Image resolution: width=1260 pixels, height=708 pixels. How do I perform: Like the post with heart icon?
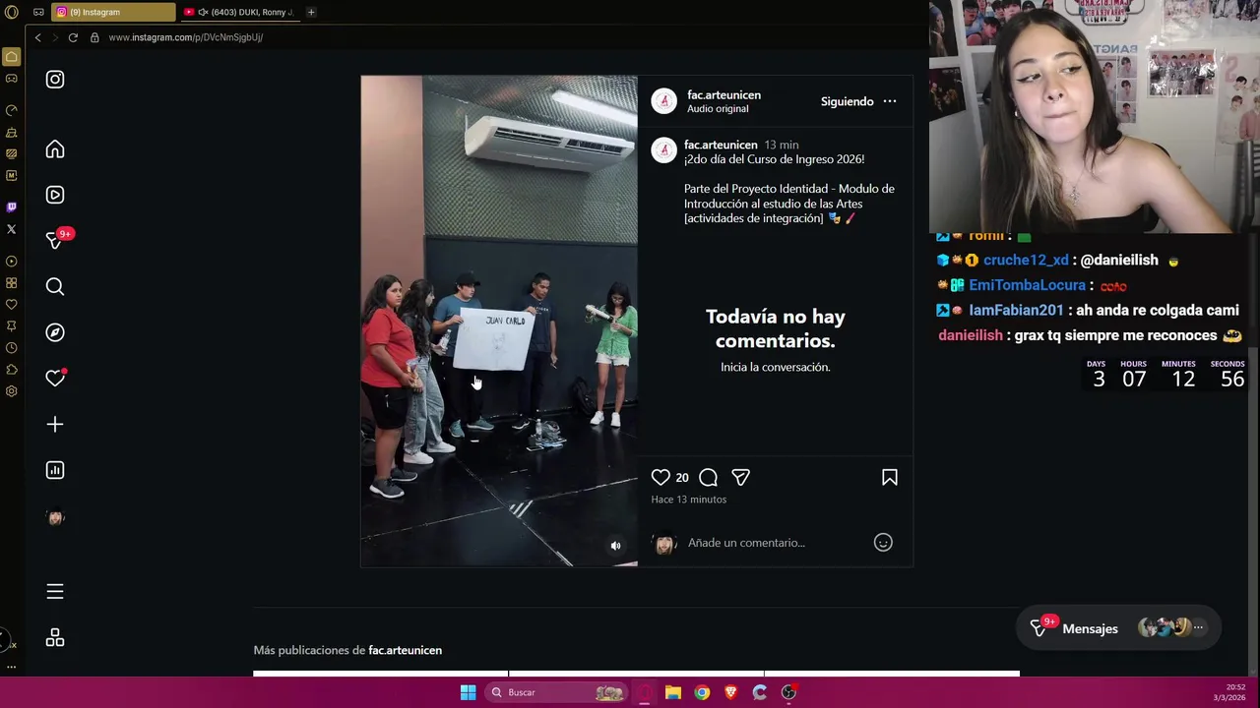click(x=661, y=477)
